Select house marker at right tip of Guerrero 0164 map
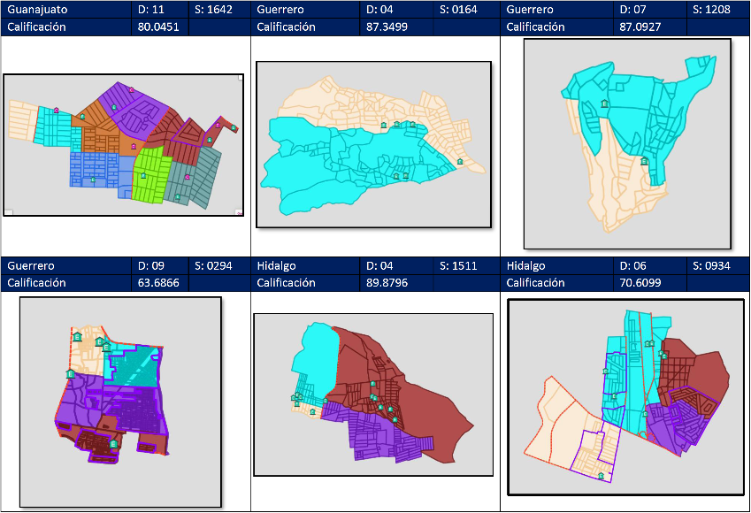This screenshot has height=513, width=751. pyautogui.click(x=459, y=161)
